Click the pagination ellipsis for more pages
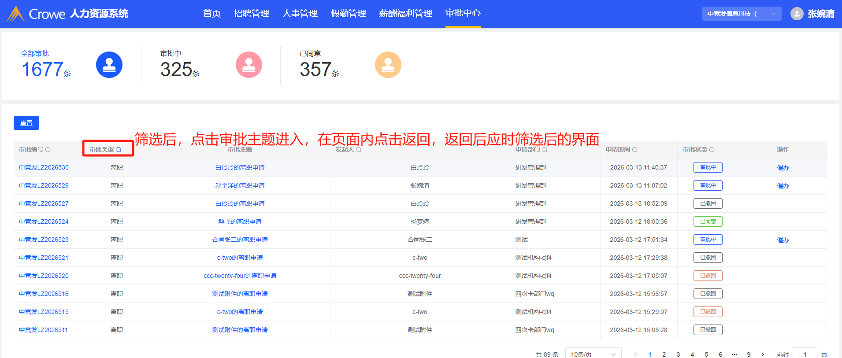 [x=734, y=354]
